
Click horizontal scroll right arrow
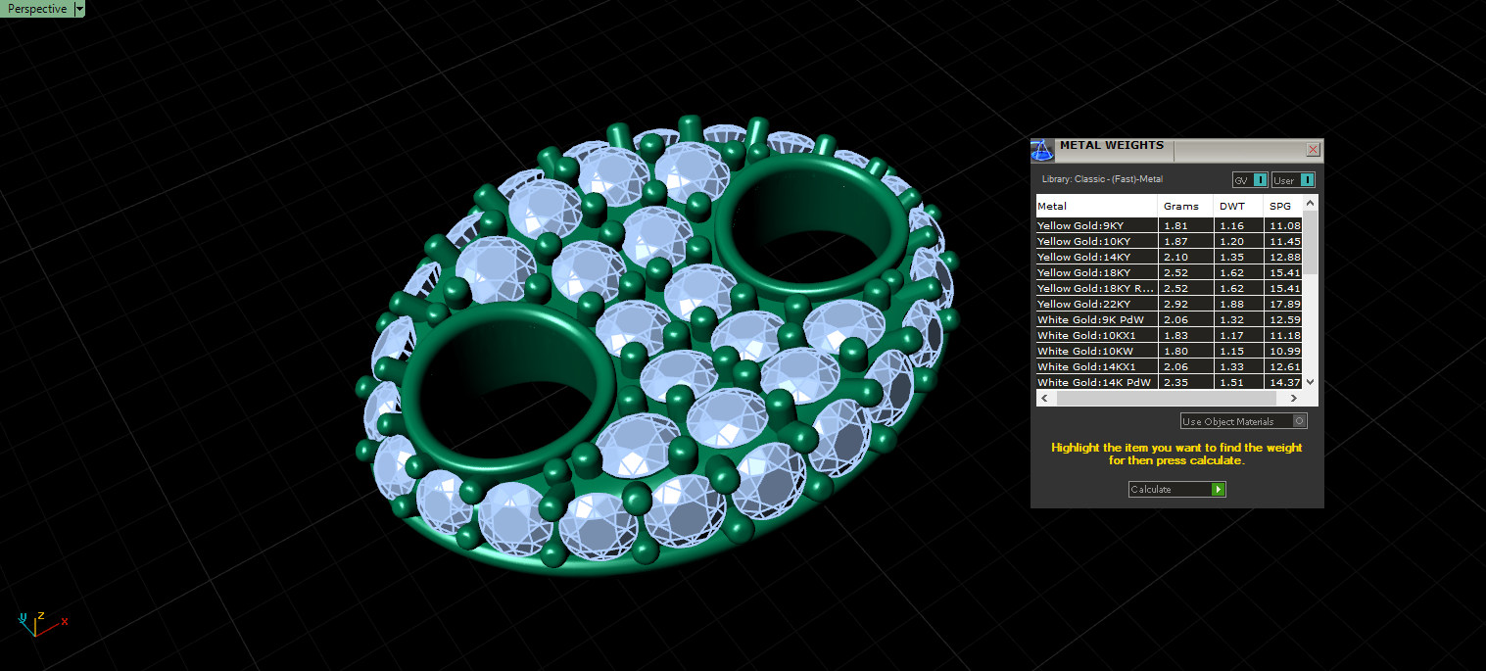(x=1295, y=399)
